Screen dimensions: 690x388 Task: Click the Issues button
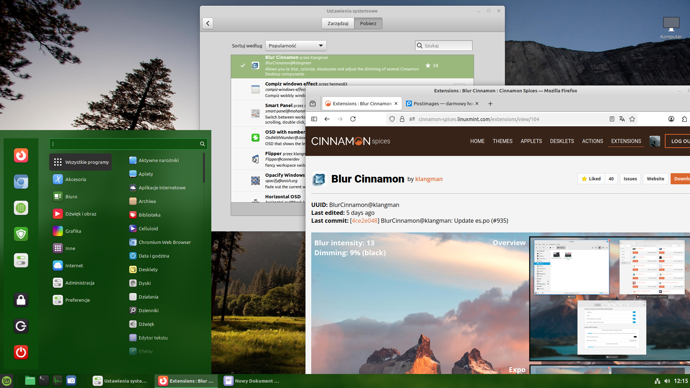630,179
